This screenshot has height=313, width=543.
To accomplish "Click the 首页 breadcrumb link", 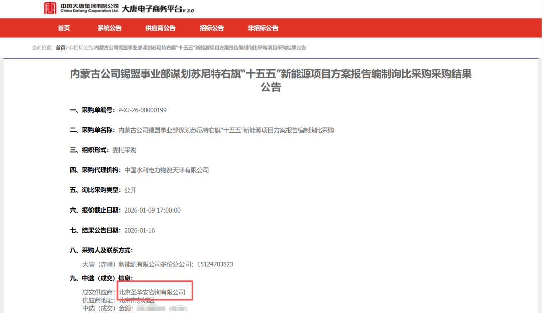I will [60, 48].
